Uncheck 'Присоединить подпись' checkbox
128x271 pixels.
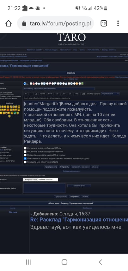coord(25,158)
